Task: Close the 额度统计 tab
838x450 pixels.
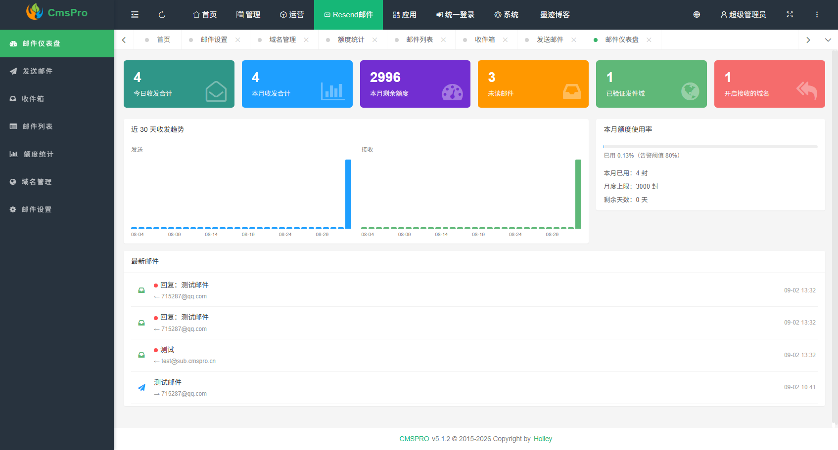Action: tap(375, 40)
